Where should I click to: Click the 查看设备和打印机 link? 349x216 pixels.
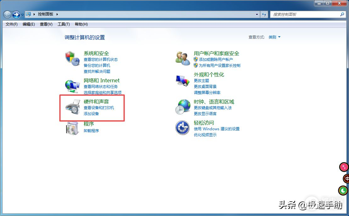click(x=99, y=108)
